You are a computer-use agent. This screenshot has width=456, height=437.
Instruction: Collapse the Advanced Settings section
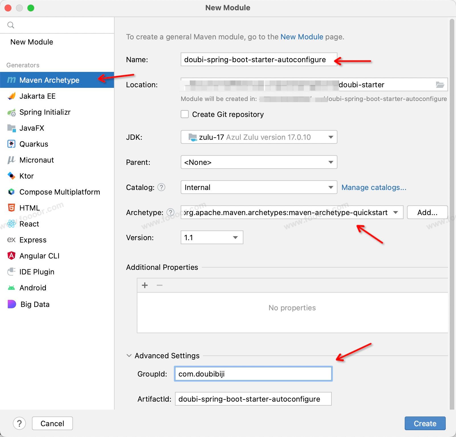pos(129,356)
